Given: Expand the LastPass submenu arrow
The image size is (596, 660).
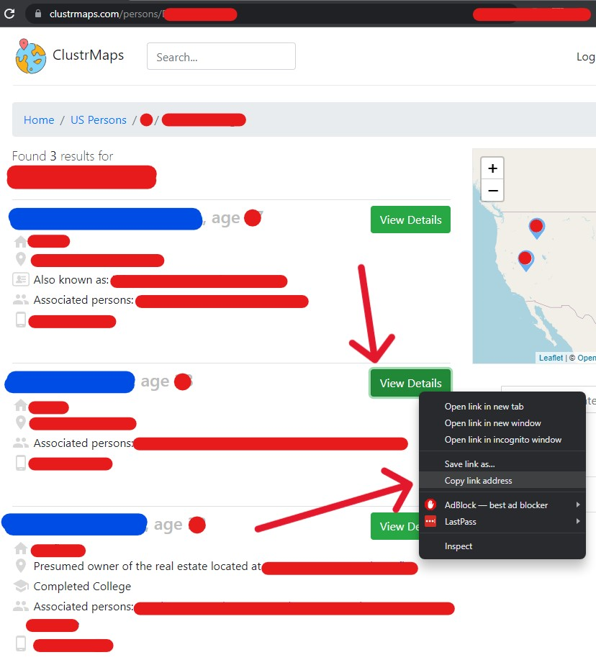Looking at the screenshot, I should pyautogui.click(x=578, y=522).
